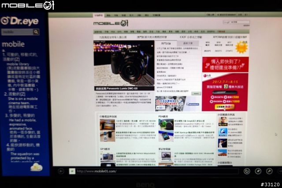282x188 pixels.
Task: Open the tablet thumbnail under PDA應用
Action: pos(166,136)
